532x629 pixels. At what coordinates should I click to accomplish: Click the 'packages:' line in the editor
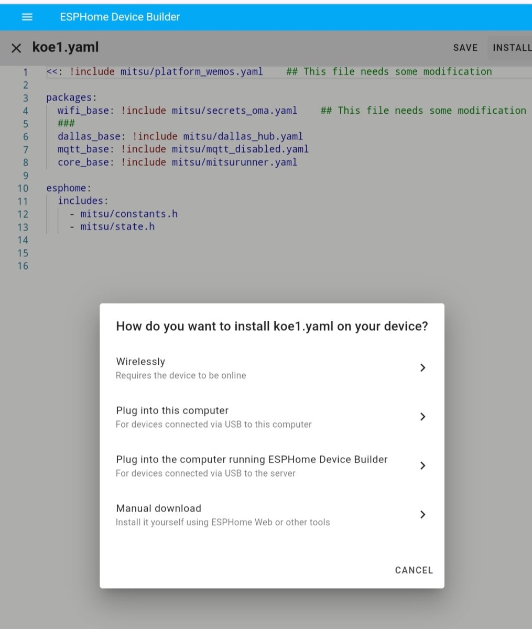[x=72, y=97]
